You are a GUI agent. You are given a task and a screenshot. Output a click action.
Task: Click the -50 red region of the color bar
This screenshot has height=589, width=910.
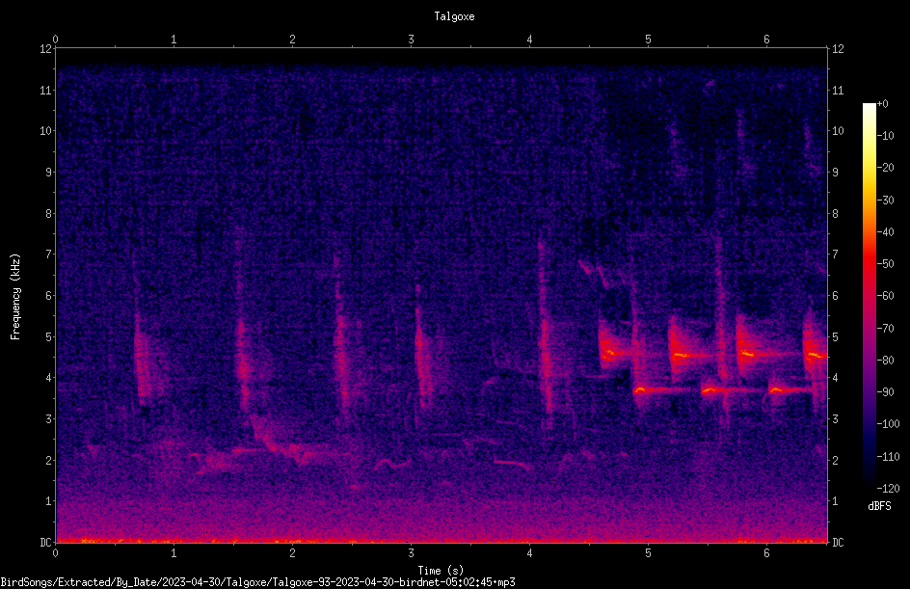[869, 263]
